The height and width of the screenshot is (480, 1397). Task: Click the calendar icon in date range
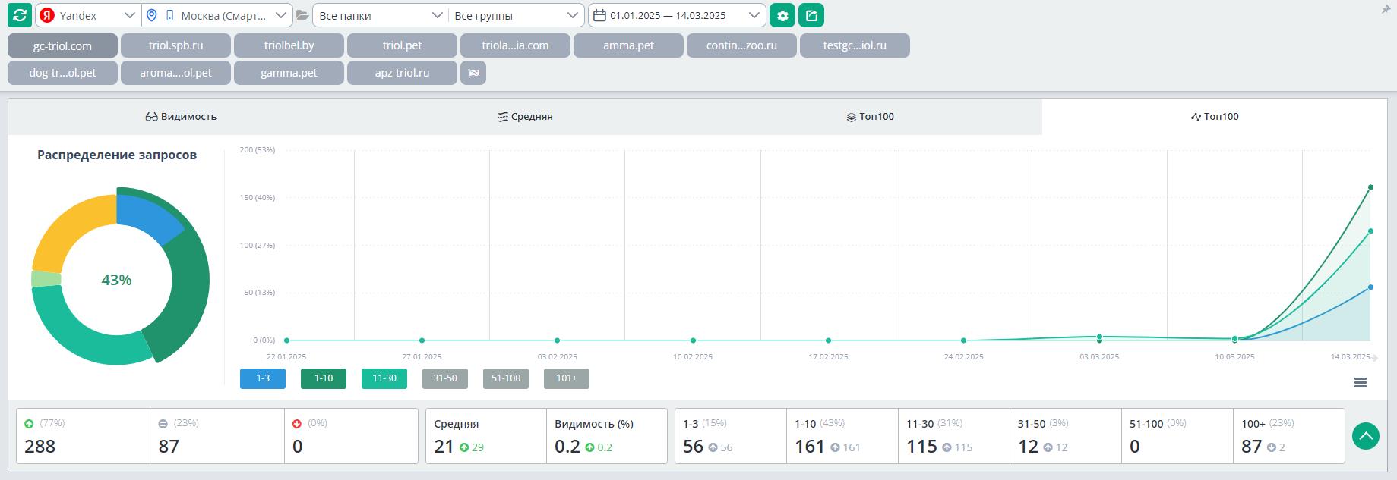600,15
